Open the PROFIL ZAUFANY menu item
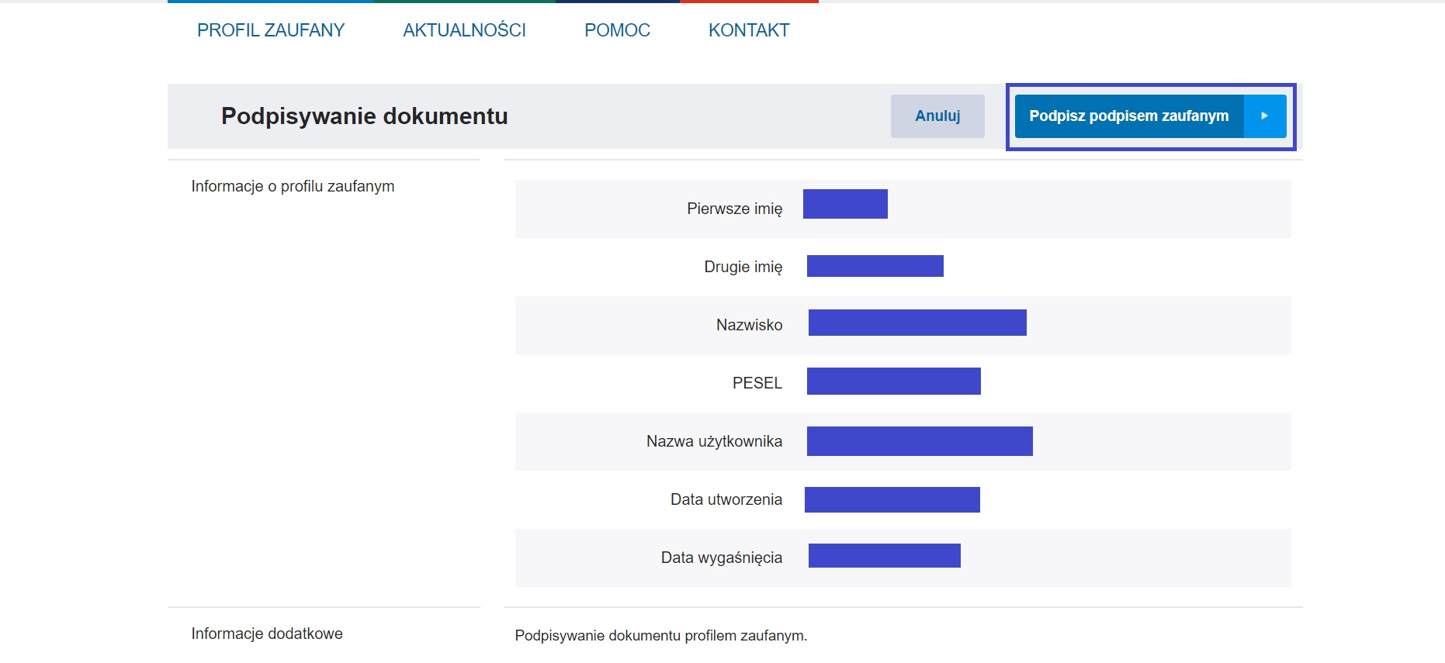The image size is (1445, 663). pyautogui.click(x=271, y=30)
